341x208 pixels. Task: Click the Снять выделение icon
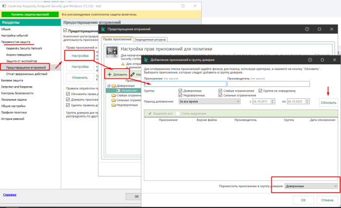pyautogui.click(x=178, y=113)
